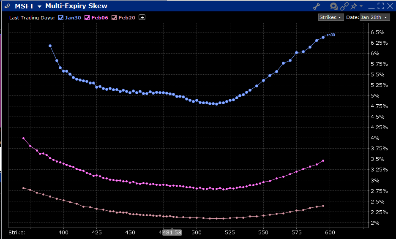Click the 6.5% y-axis label
Screen dimensions: 396x239
pyautogui.click(x=377, y=33)
